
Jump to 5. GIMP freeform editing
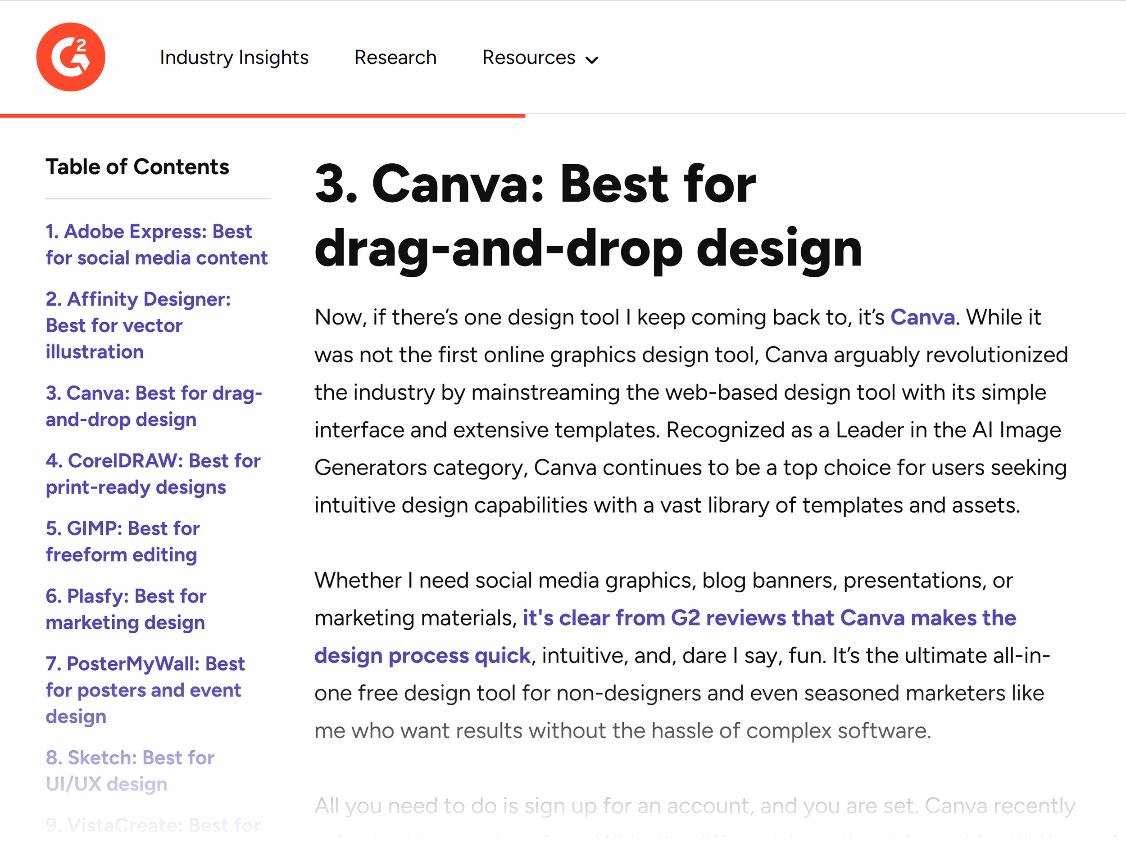coord(123,541)
